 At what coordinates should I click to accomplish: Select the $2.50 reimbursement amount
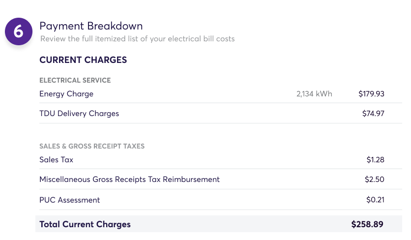(375, 180)
